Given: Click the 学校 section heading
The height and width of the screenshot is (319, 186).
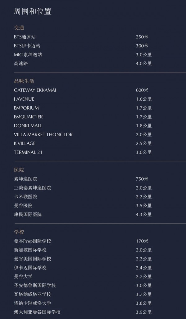Looking at the screenshot, I should pos(19,232).
